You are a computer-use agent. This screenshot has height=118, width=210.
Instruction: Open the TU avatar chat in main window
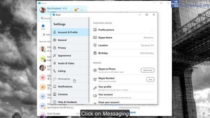[43, 58]
